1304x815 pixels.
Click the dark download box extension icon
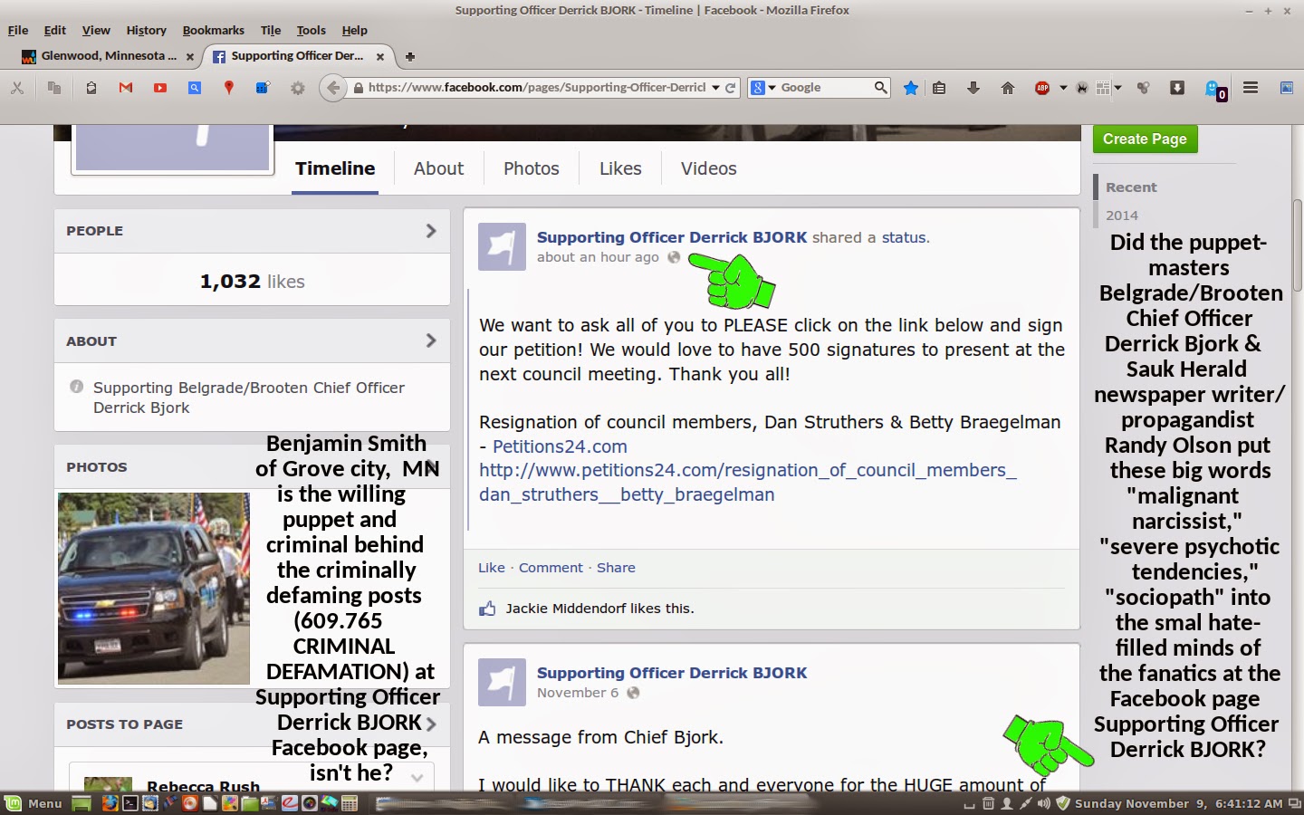coord(1177,88)
